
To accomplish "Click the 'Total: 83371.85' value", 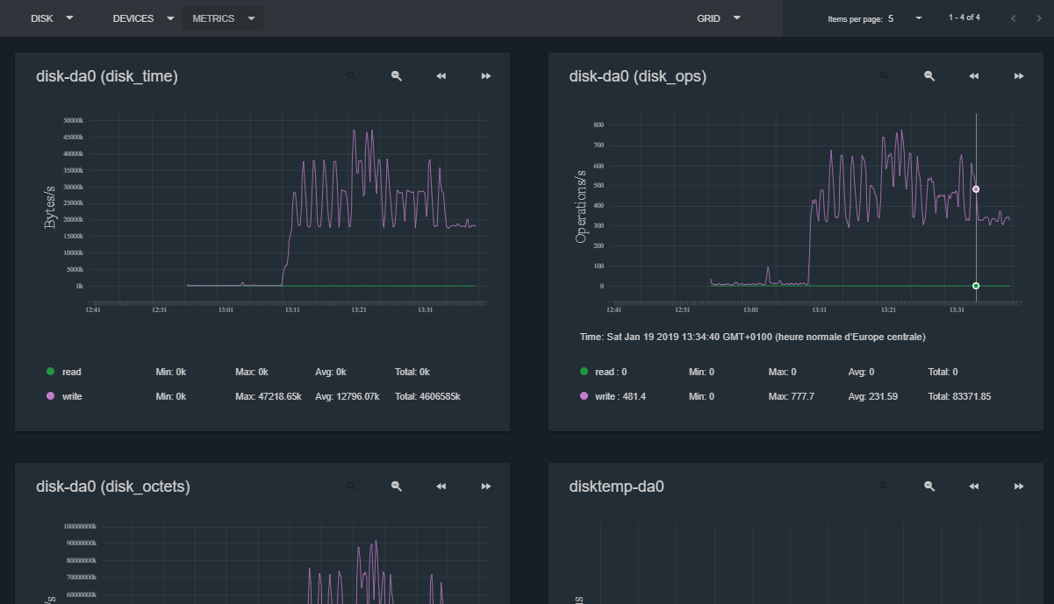I will (x=959, y=396).
